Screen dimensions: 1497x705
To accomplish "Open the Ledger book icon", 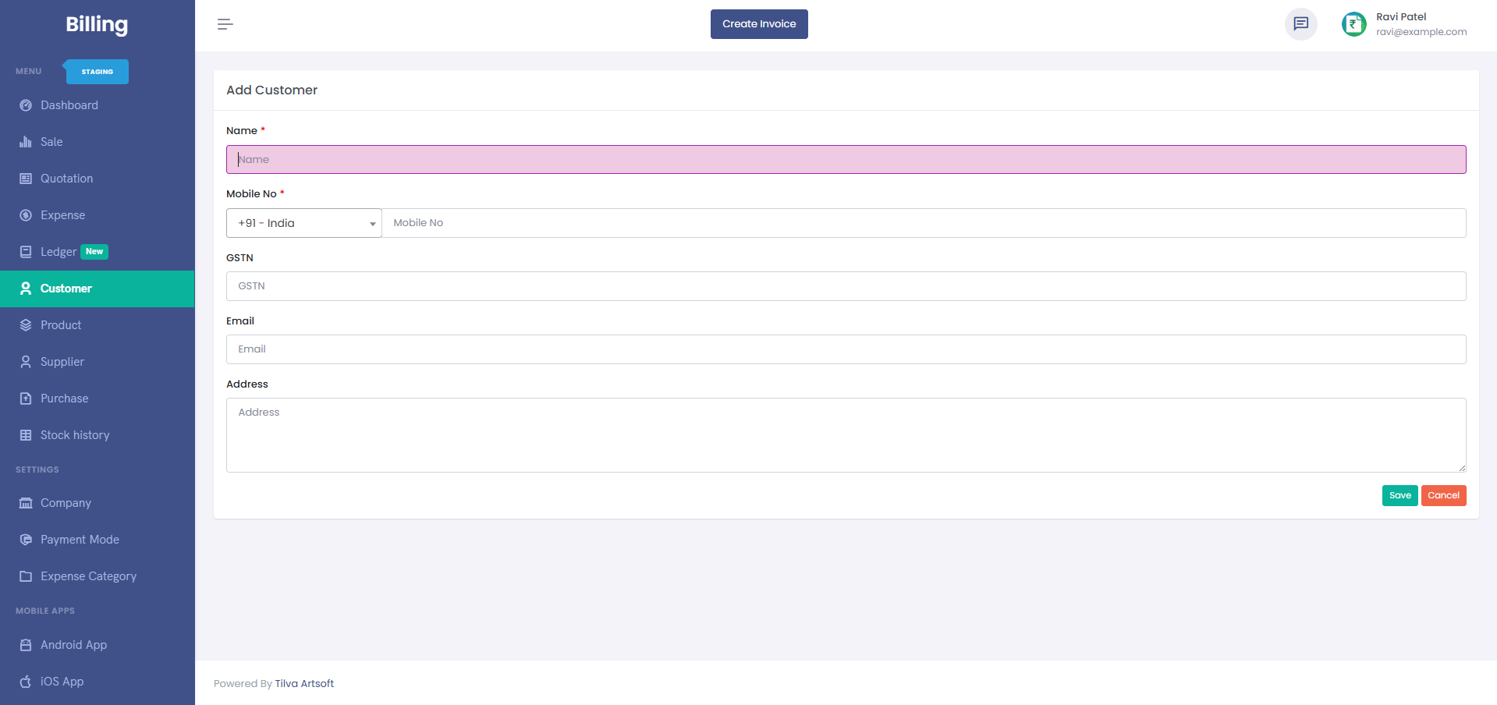I will click(26, 251).
